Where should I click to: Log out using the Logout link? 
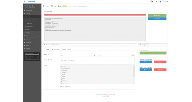coord(165,2)
